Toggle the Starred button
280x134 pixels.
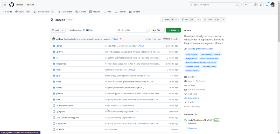point(212,20)
